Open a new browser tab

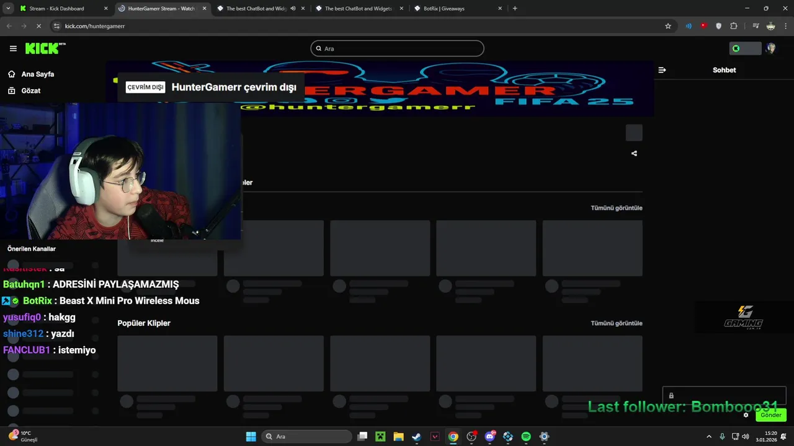click(x=515, y=9)
